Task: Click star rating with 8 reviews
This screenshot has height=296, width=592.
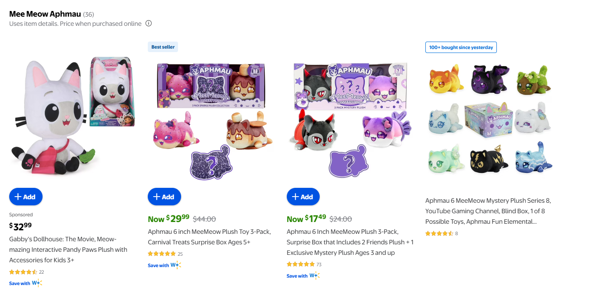Action: tap(439, 233)
